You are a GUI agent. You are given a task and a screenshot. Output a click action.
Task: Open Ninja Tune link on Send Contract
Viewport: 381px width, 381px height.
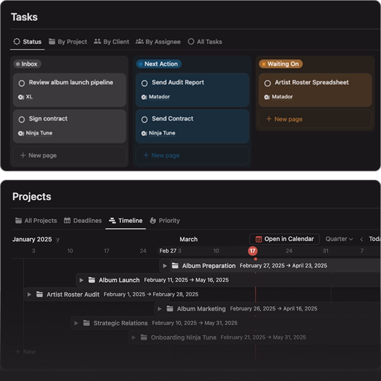coord(162,133)
